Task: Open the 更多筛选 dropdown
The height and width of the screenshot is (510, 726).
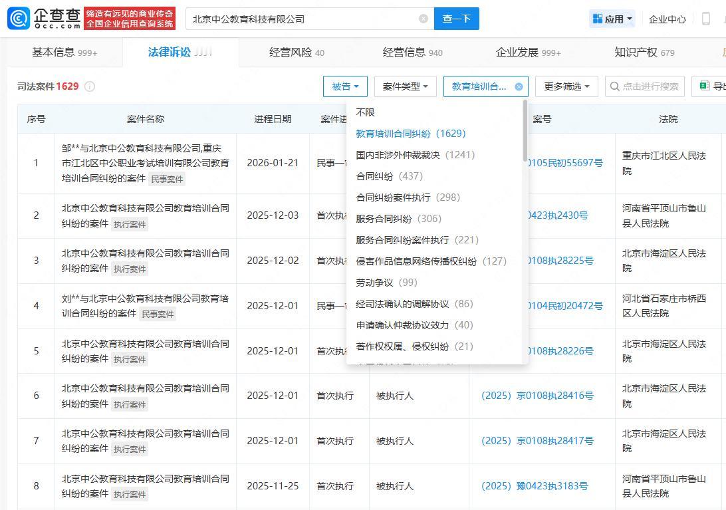Action: pos(566,86)
